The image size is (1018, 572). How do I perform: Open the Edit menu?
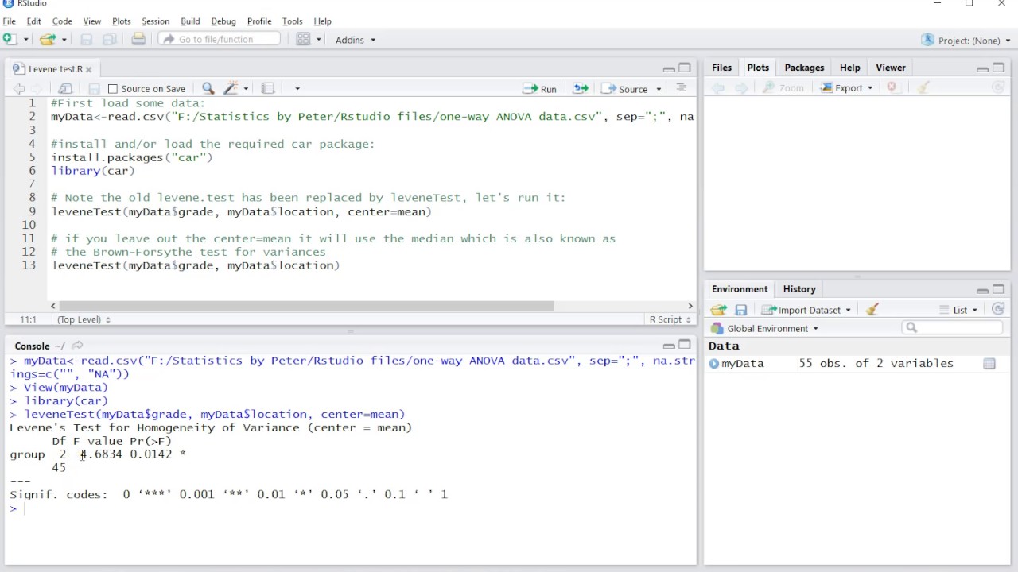coord(33,21)
